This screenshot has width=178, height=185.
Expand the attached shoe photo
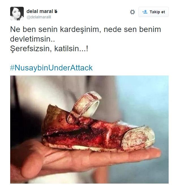click(x=89, y=130)
